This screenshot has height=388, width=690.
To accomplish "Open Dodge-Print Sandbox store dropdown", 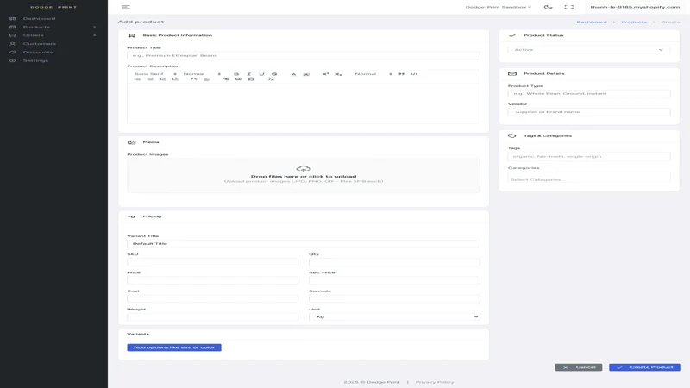I will [499, 7].
